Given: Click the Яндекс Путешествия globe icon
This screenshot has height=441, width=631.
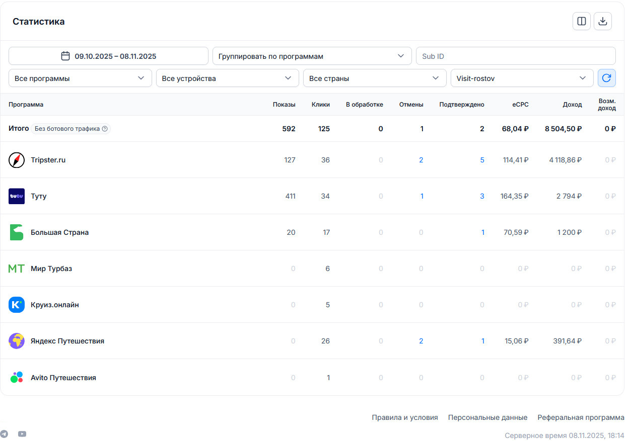Looking at the screenshot, I should click(17, 341).
